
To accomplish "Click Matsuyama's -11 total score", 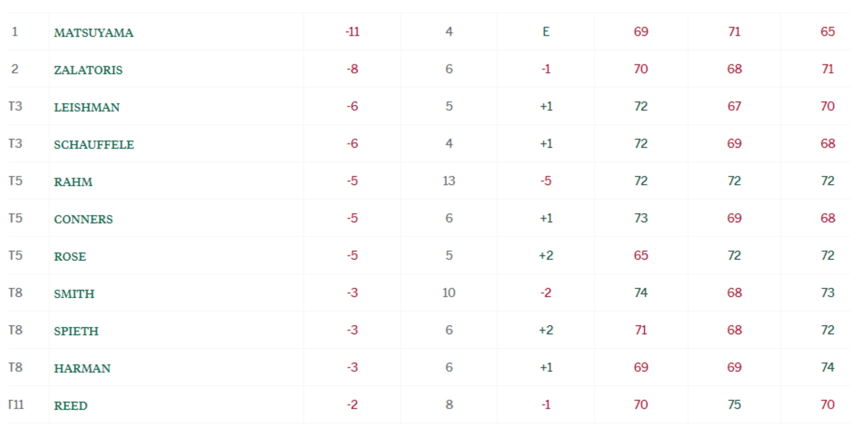I will pyautogui.click(x=352, y=32).
